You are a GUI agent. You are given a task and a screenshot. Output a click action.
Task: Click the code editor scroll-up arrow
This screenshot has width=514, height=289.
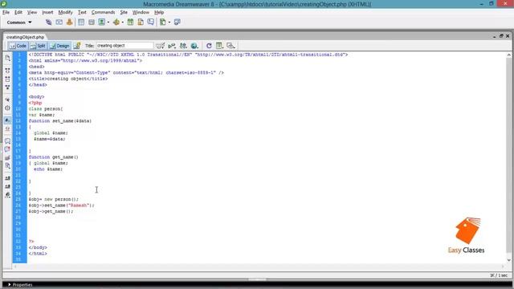508,55
